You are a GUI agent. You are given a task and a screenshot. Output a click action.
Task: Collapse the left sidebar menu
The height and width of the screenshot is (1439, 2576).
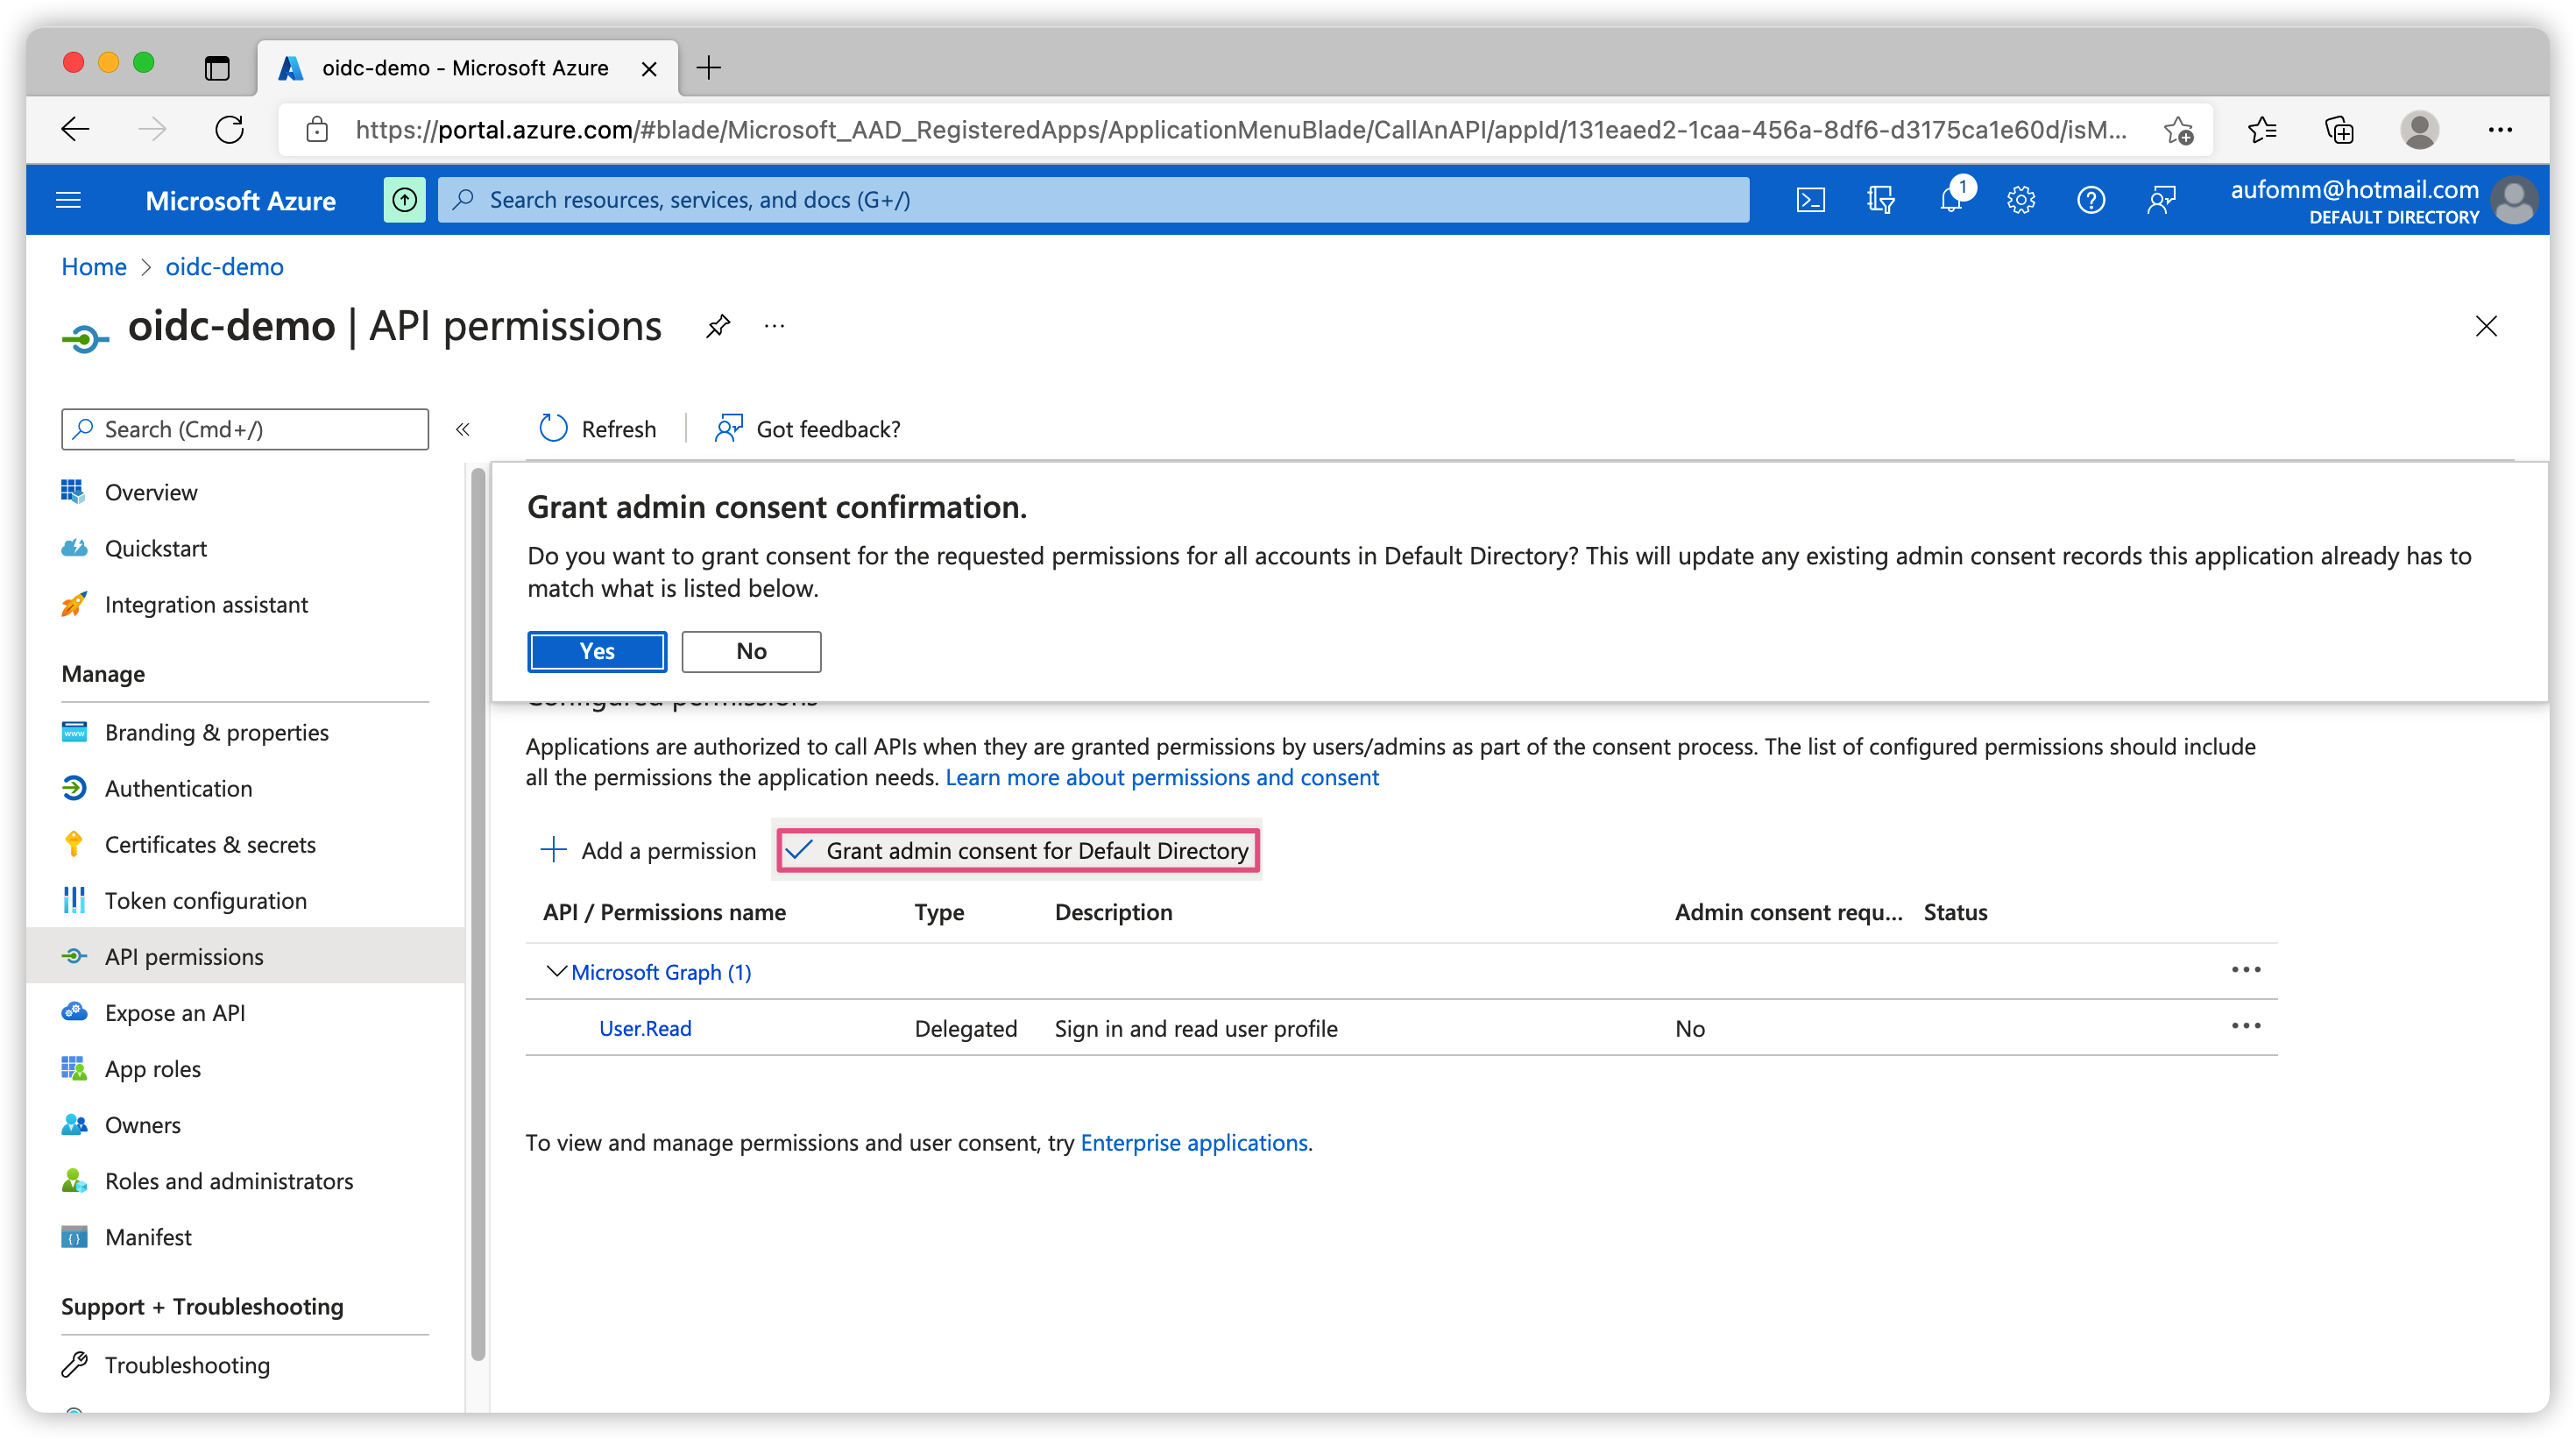[462, 429]
